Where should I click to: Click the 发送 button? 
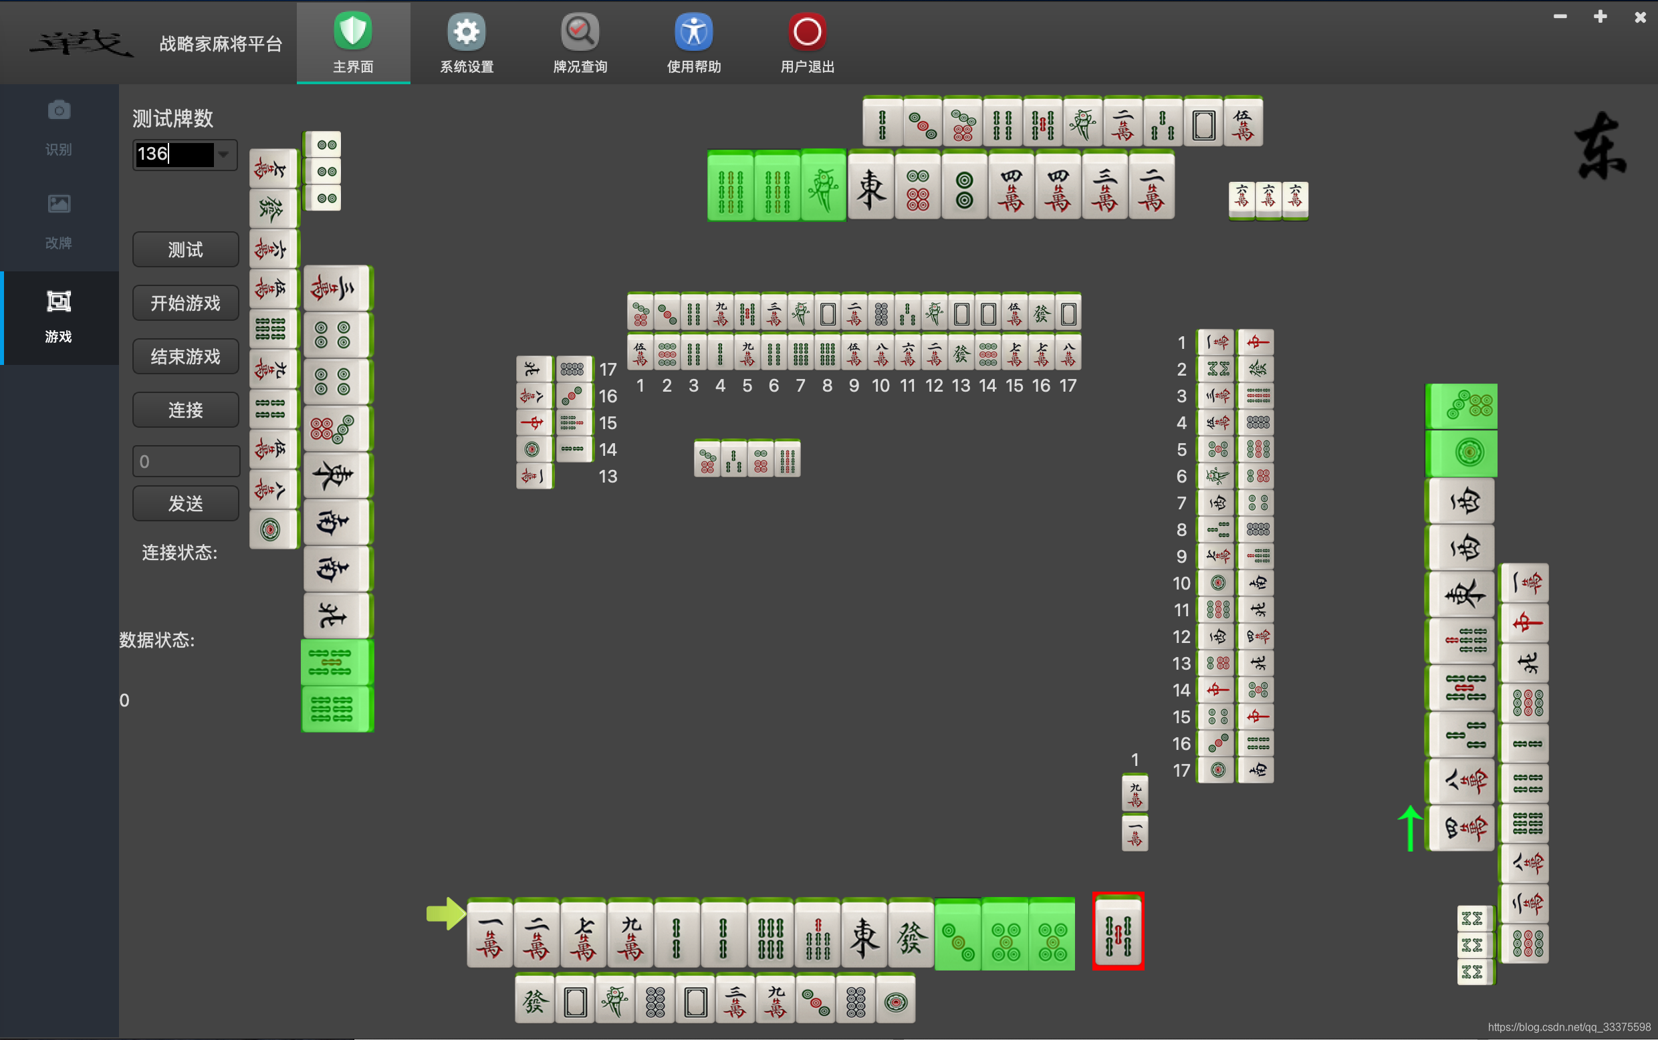click(x=185, y=504)
